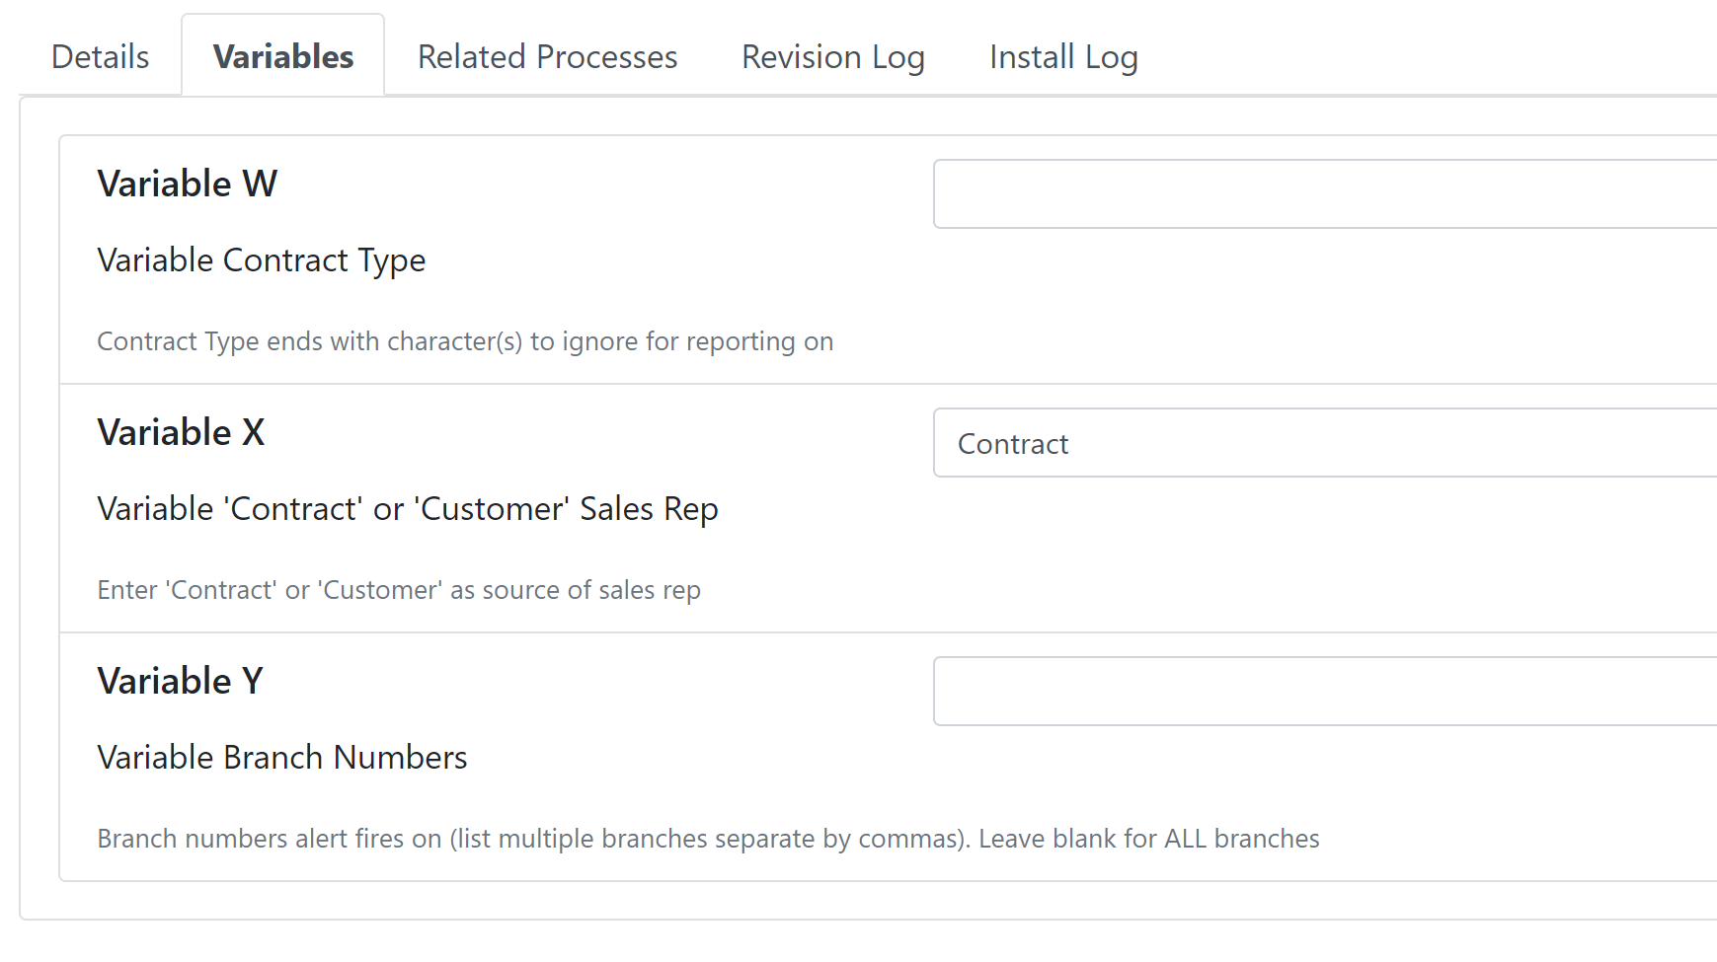Click the Contract Type ends with description

point(465,341)
